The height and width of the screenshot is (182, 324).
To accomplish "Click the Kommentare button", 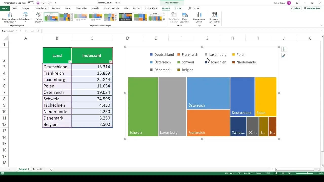I will pos(312,8).
